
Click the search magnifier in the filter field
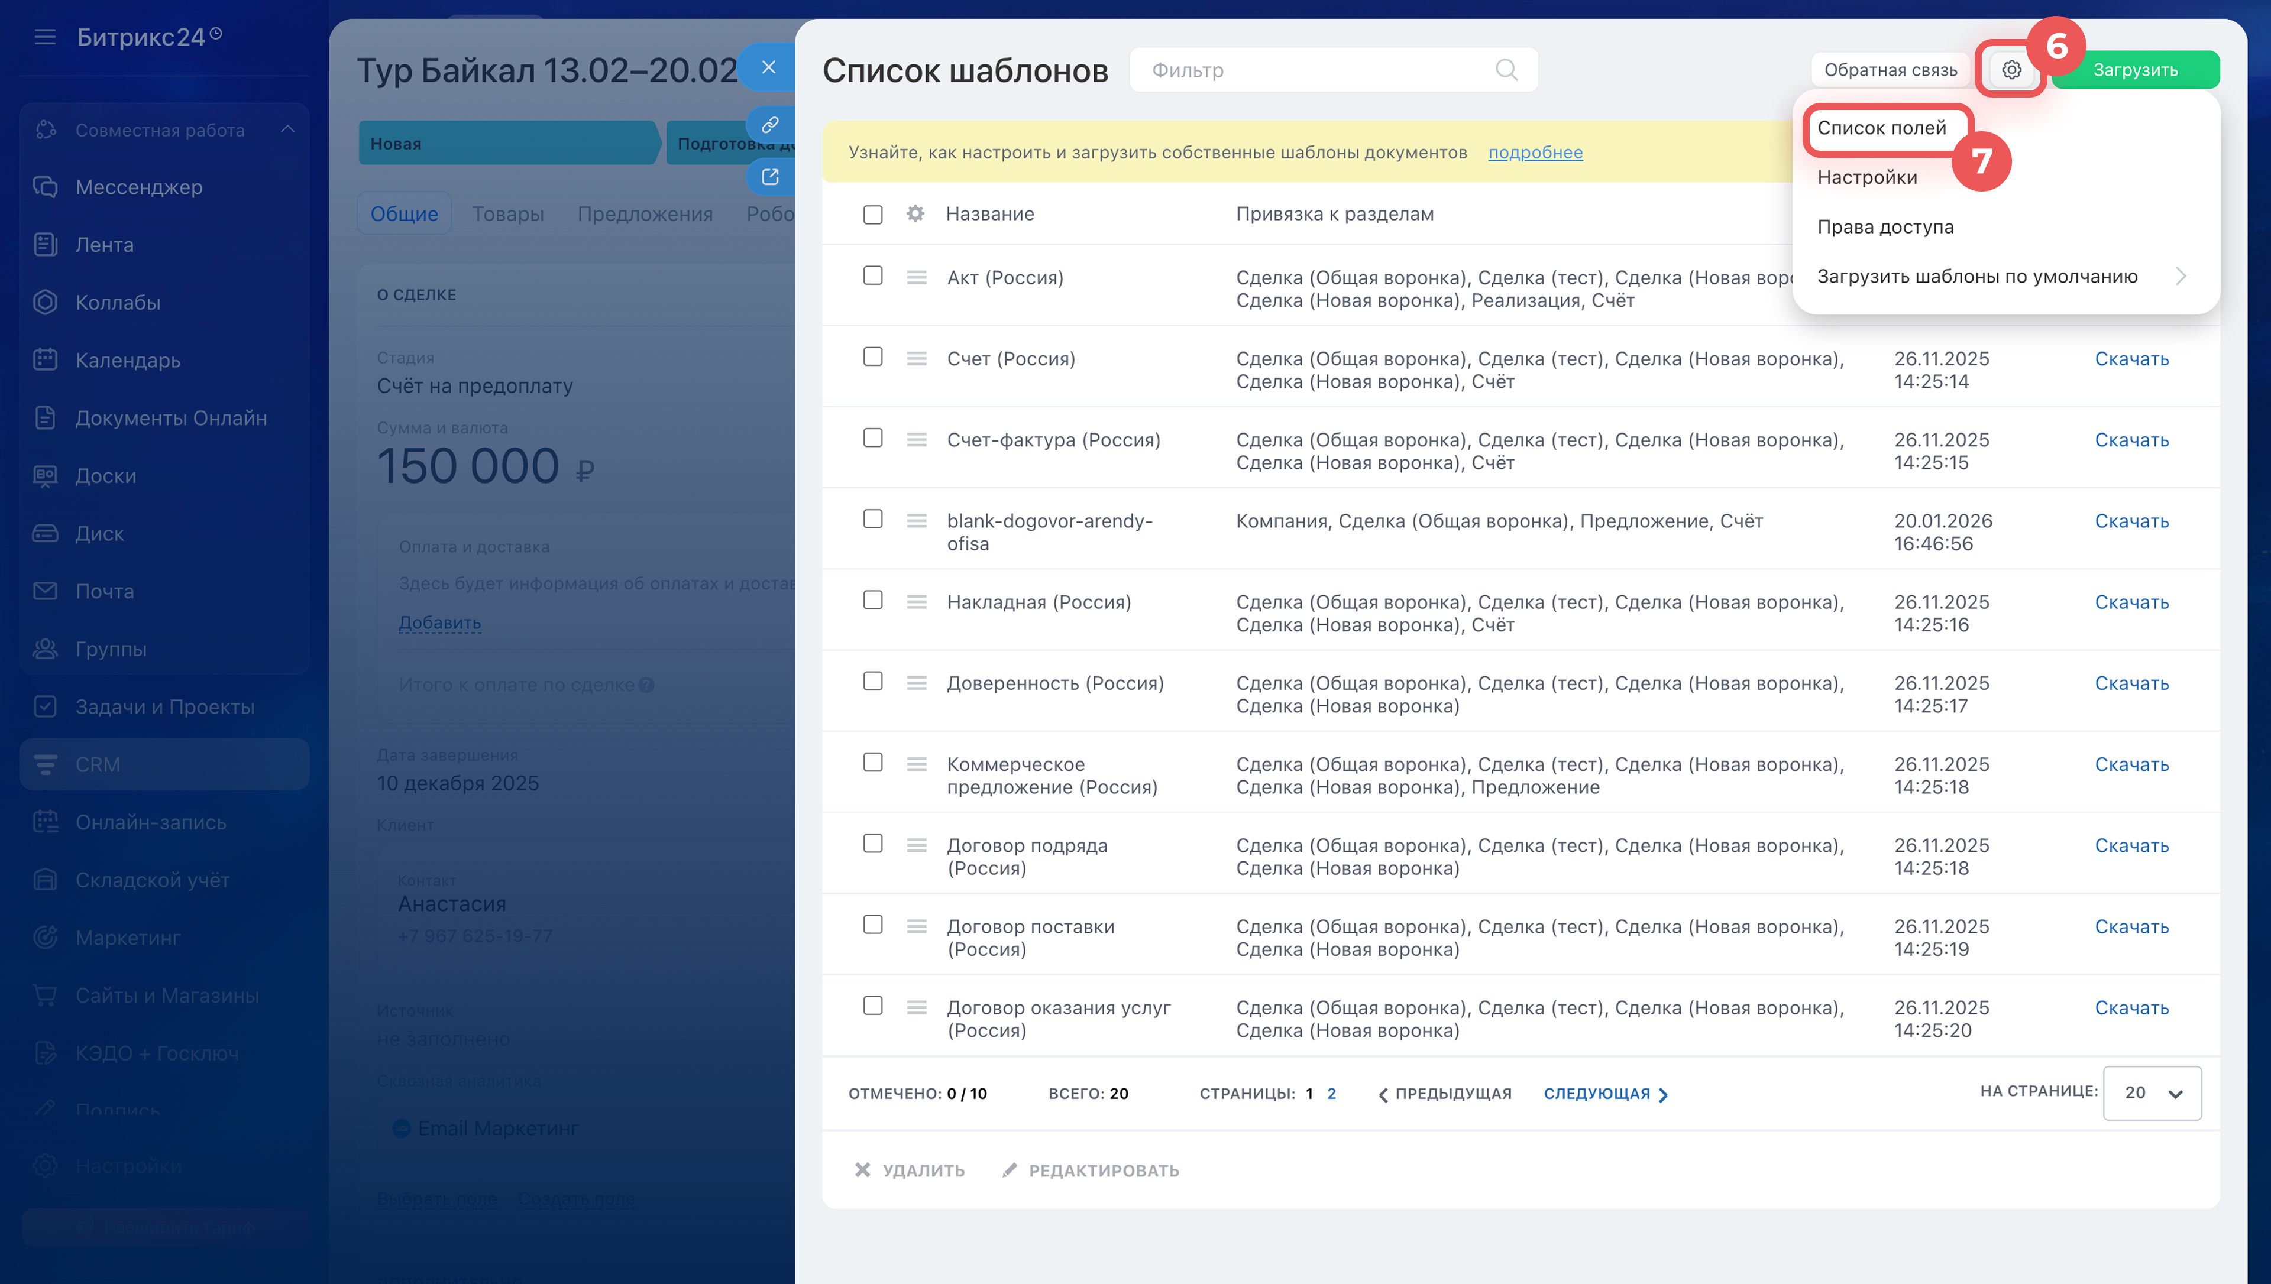[1506, 70]
